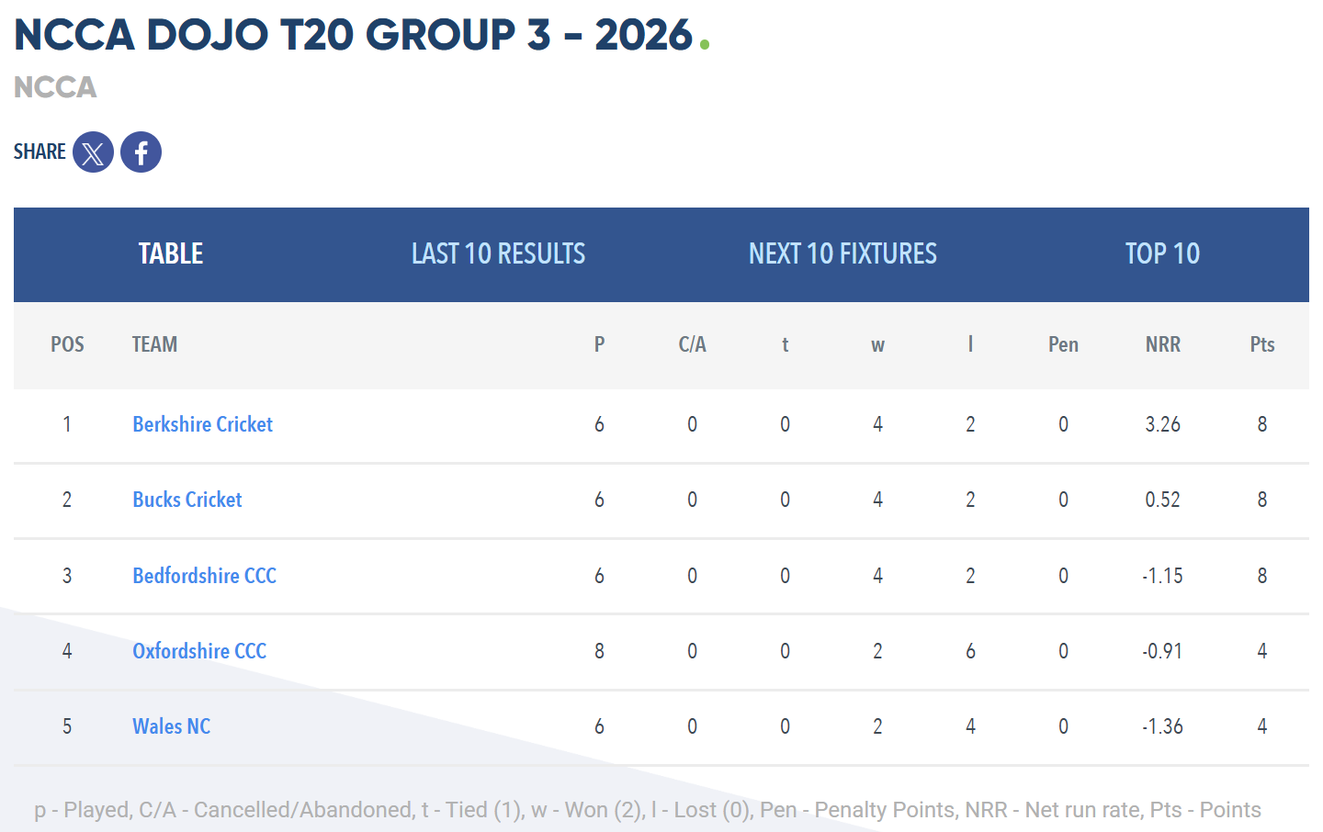Open the Next 10 Fixtures tab

(x=842, y=254)
